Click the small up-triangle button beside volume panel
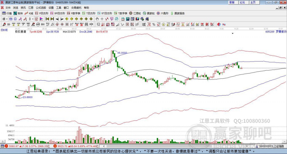 (x=3, y=141)
